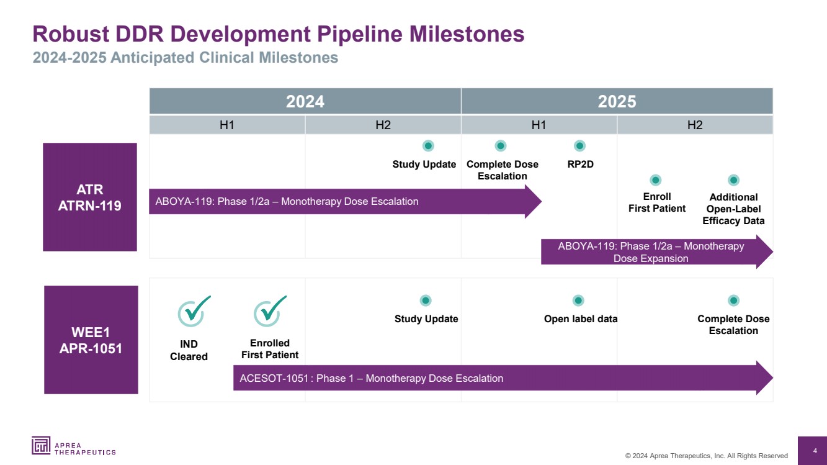
Task: Click the ABOYA-119 Monotherapy Dose Expansion arrow
Action: click(651, 252)
